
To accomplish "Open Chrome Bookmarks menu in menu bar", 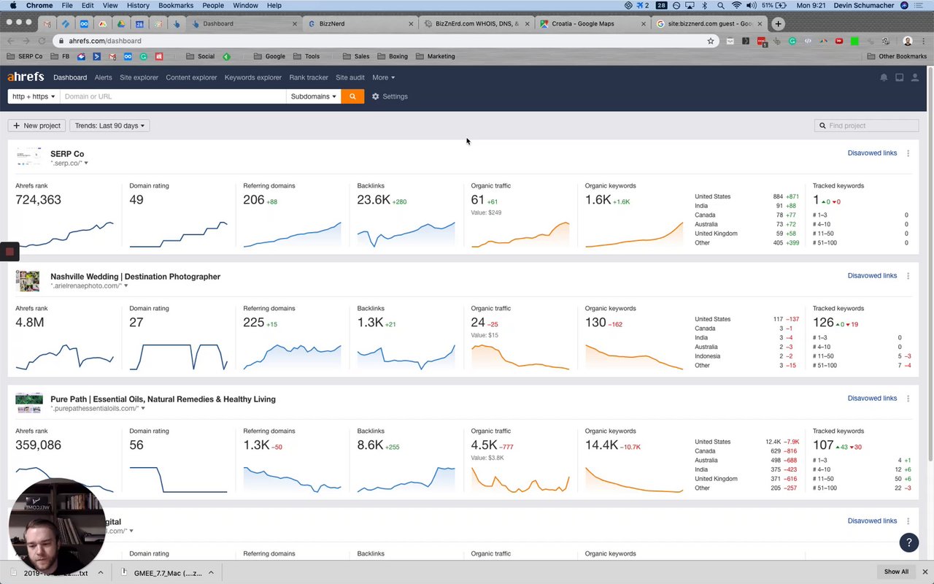I will click(x=176, y=5).
